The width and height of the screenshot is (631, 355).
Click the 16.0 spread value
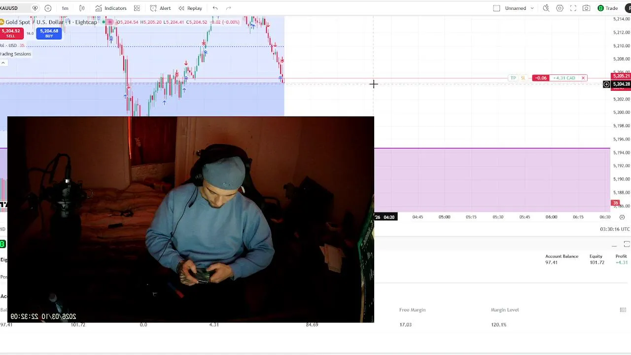point(30,33)
